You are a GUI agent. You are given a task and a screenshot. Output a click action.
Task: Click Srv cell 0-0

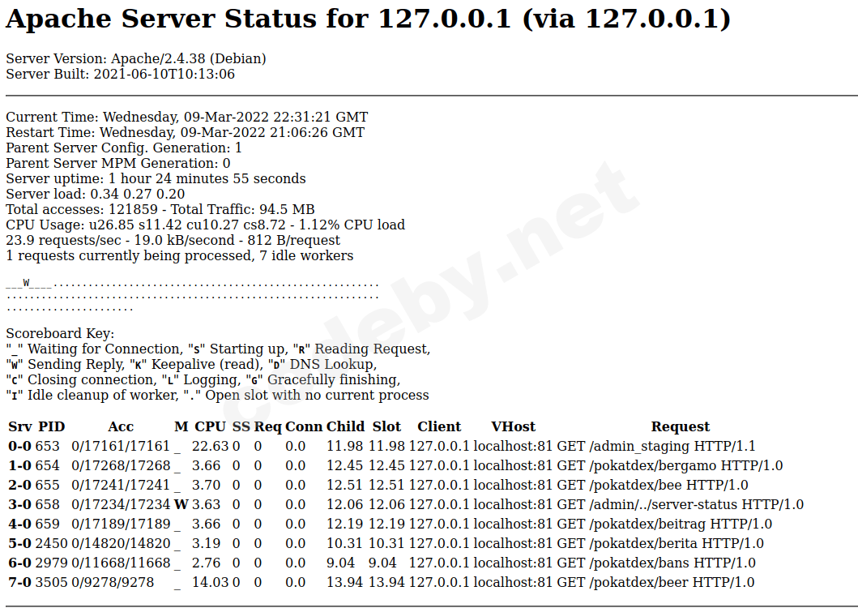[19, 447]
